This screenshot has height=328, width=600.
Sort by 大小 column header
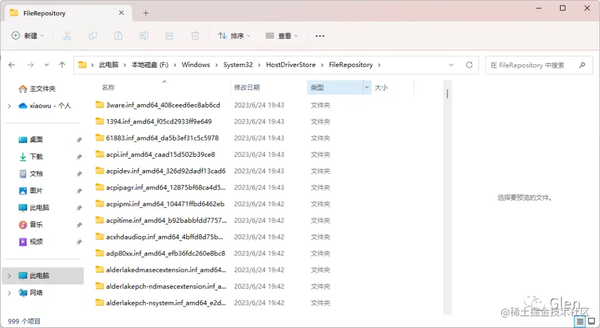coord(381,88)
